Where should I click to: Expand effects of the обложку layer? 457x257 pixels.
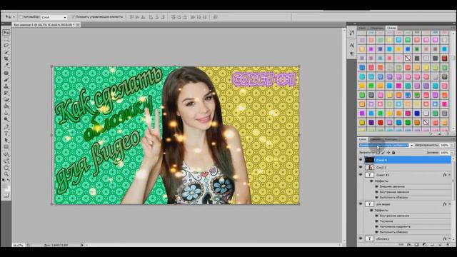click(449, 238)
